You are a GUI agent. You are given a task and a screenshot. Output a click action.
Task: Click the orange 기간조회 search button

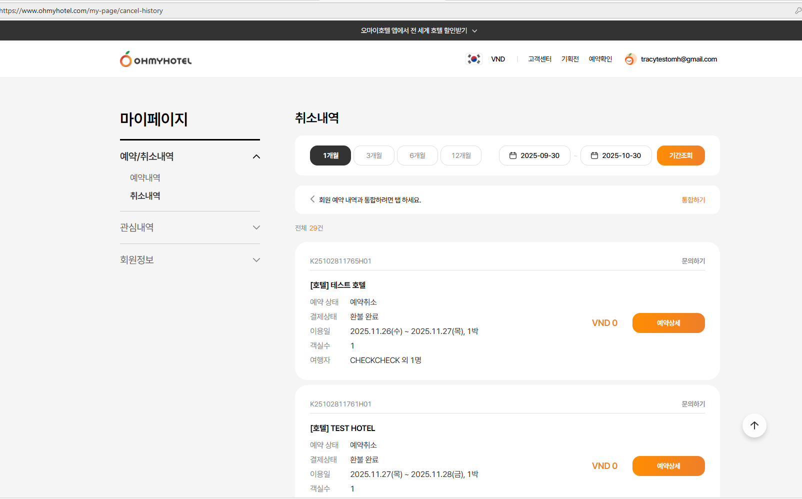[x=680, y=155]
